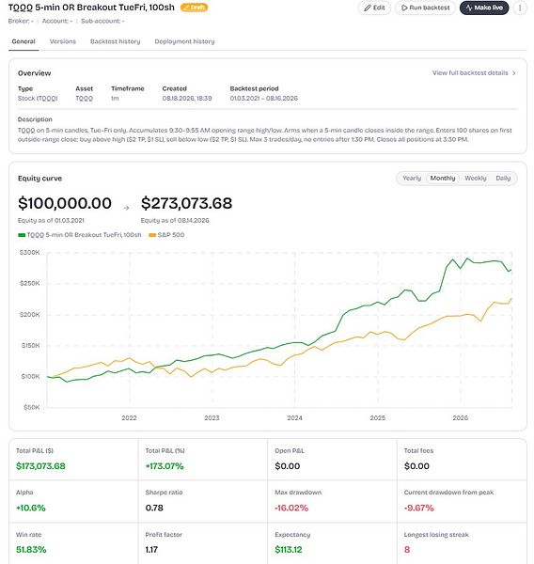Click Longest losing streak value 8
The image size is (534, 564).
pos(407,550)
